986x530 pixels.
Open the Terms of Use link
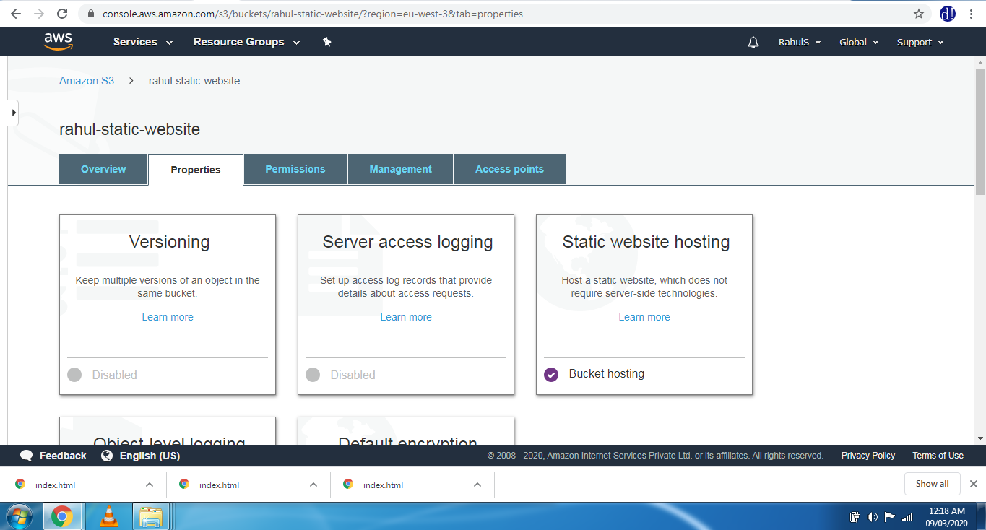point(938,456)
